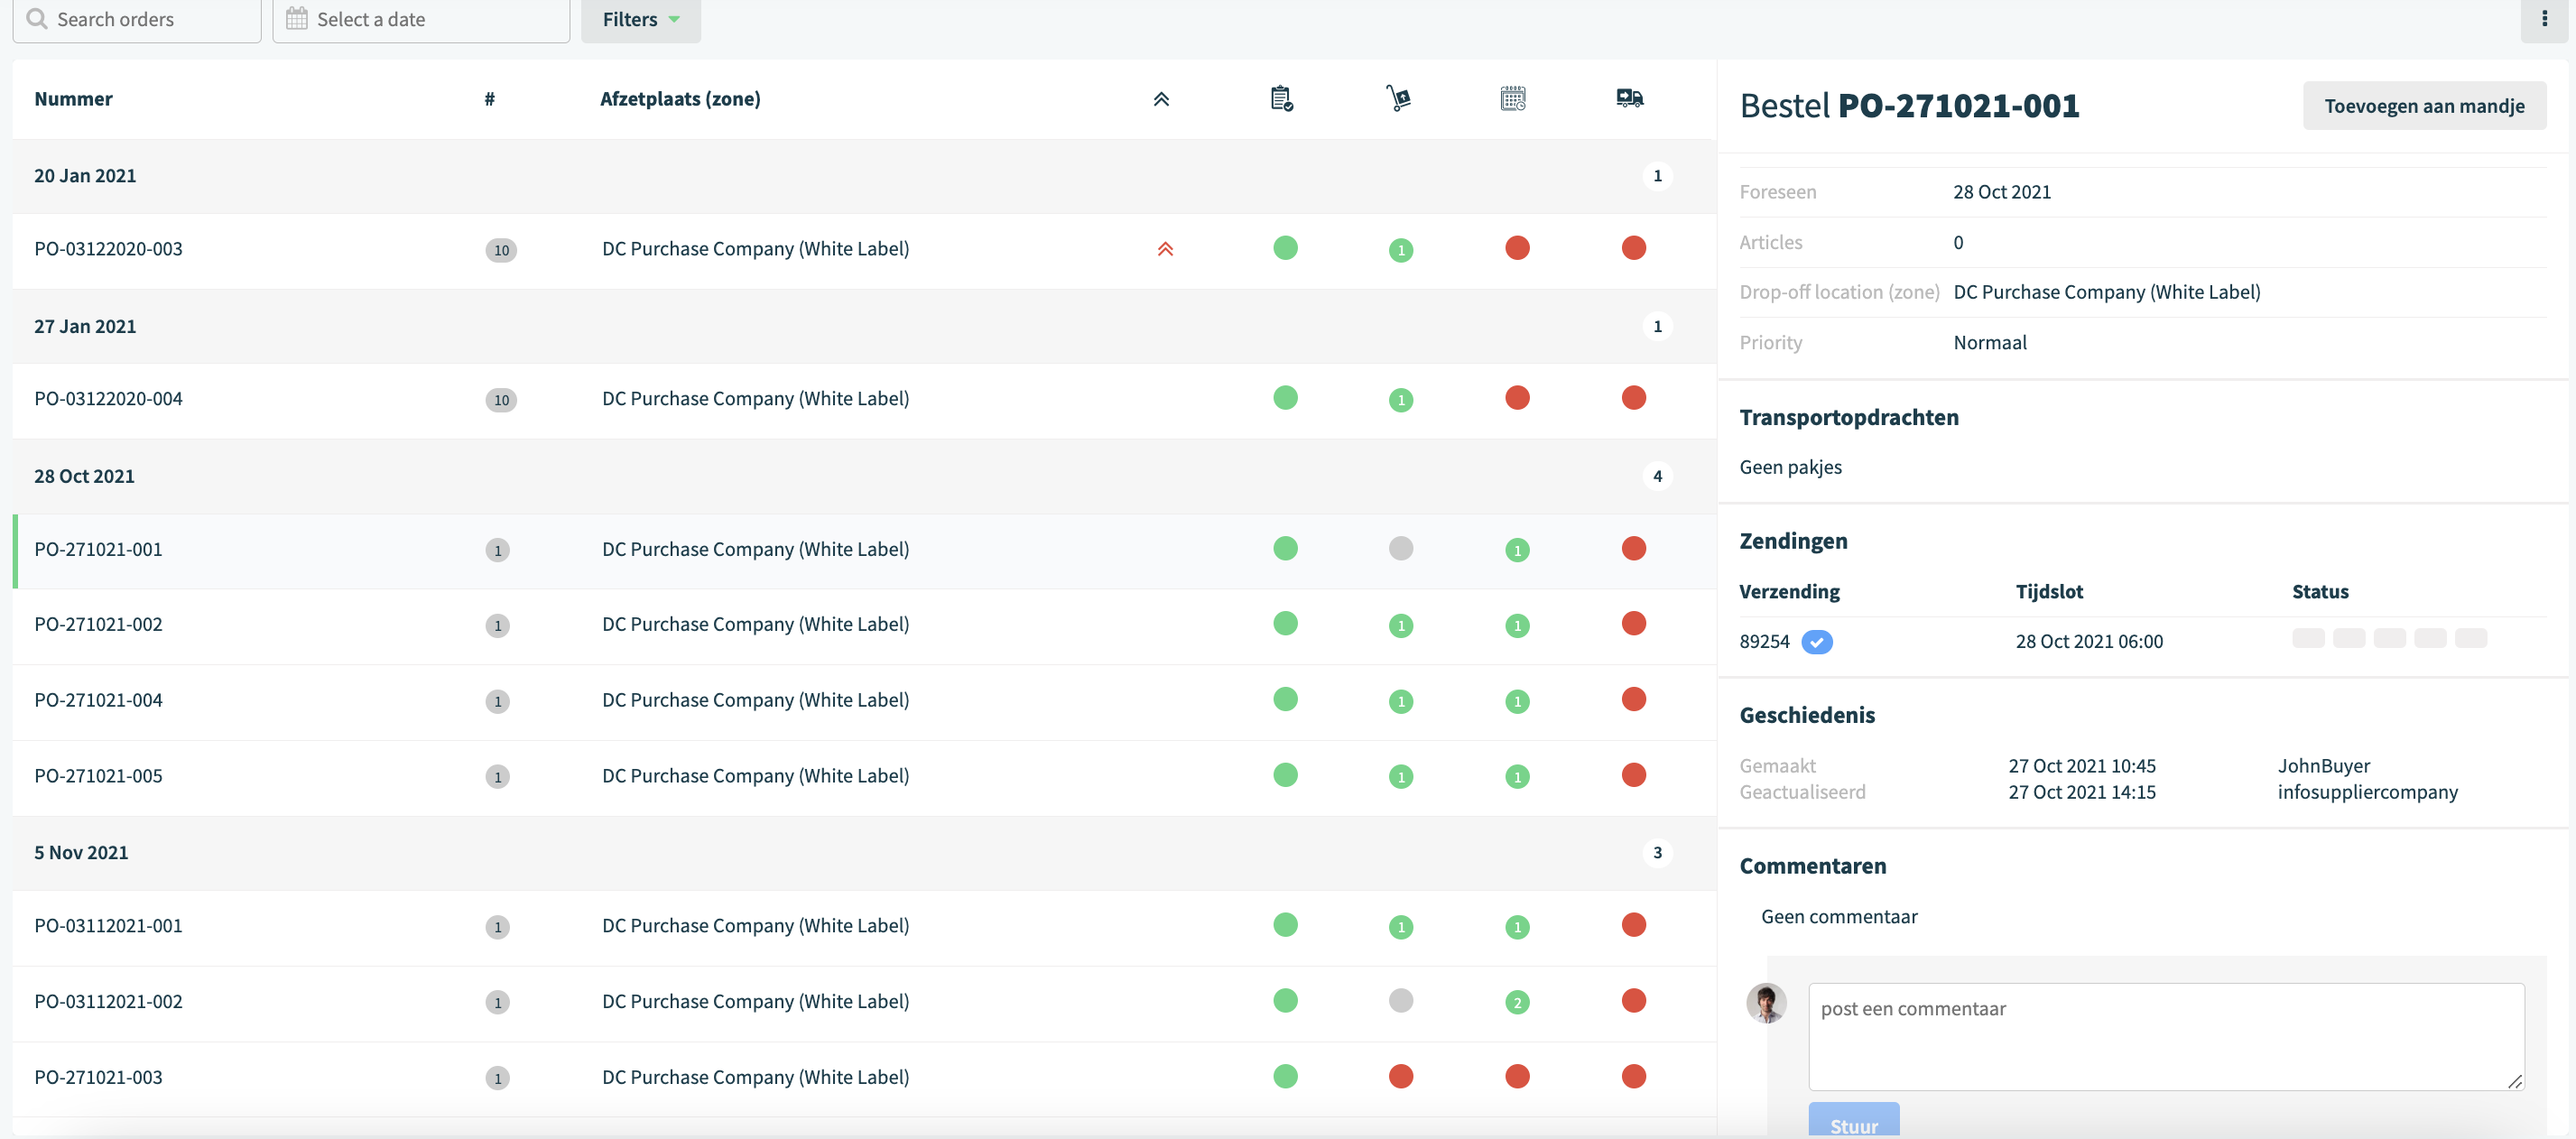
Task: Click the calendar timeslot column header icon
Action: (x=1513, y=98)
